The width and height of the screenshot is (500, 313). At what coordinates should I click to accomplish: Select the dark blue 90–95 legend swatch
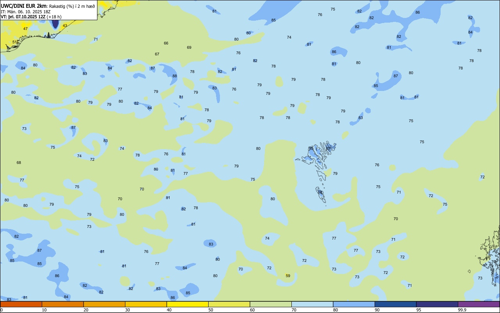tap(395, 304)
